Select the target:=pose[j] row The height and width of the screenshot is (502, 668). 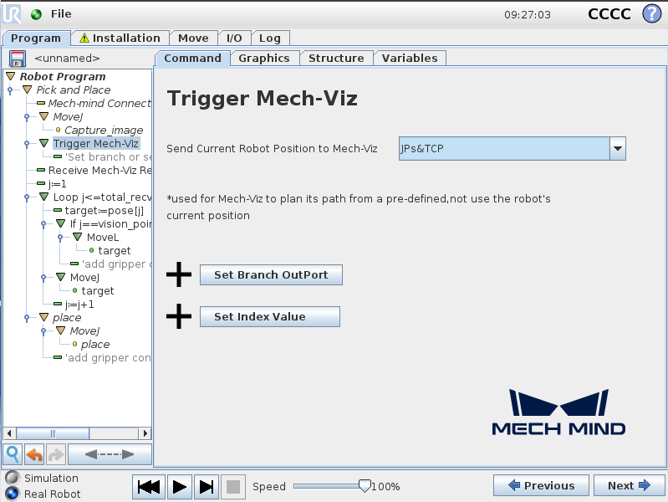click(104, 210)
